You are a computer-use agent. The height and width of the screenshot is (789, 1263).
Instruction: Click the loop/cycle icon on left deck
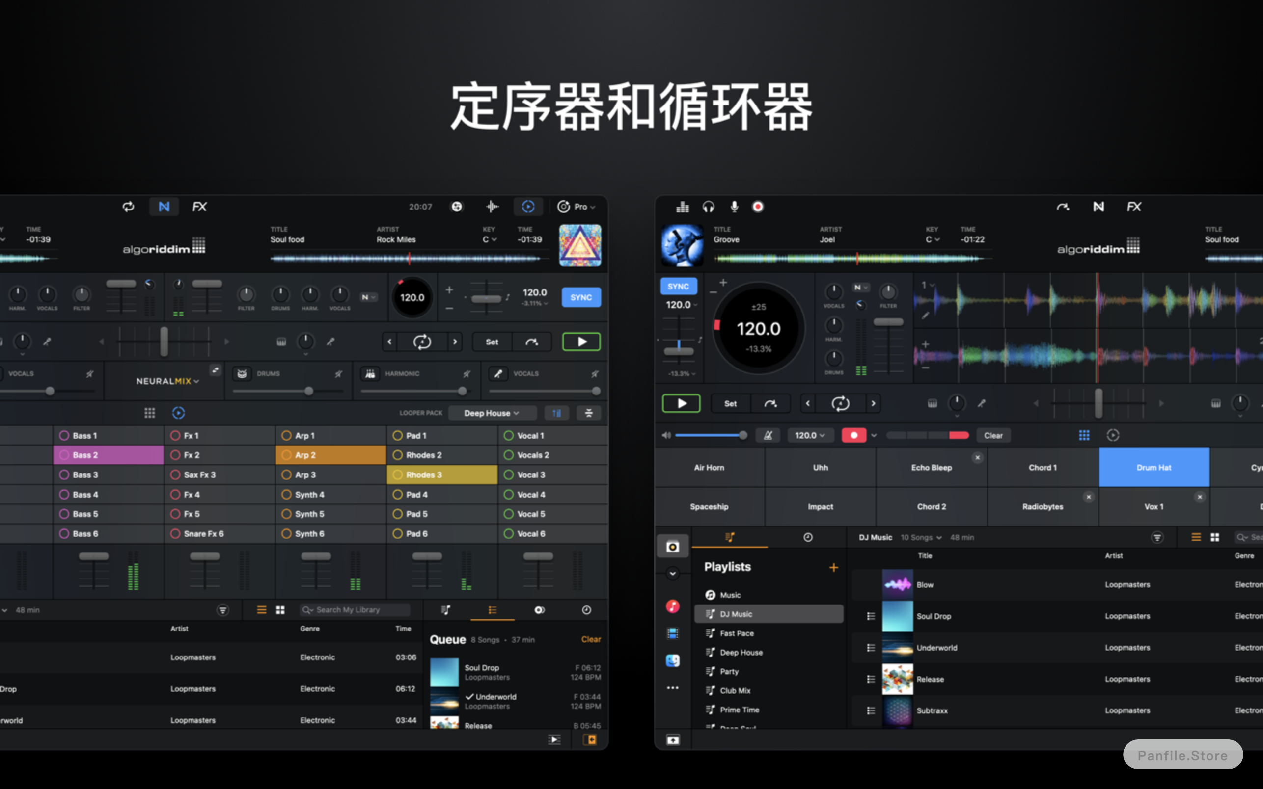422,342
